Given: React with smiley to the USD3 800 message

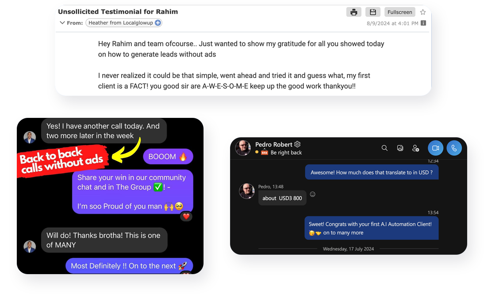Looking at the screenshot, I should pyautogui.click(x=312, y=194).
